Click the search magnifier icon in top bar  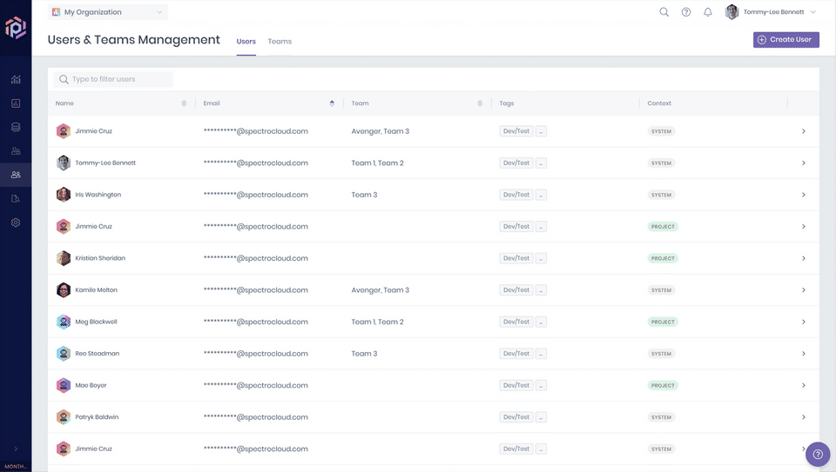pos(664,11)
